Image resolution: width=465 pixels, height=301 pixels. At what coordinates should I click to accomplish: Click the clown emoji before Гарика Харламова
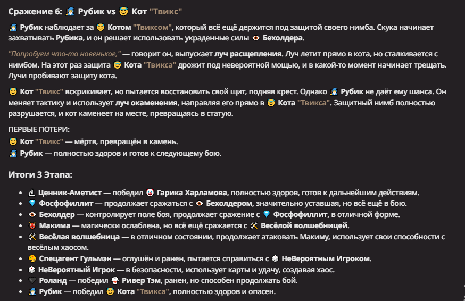[x=151, y=192]
